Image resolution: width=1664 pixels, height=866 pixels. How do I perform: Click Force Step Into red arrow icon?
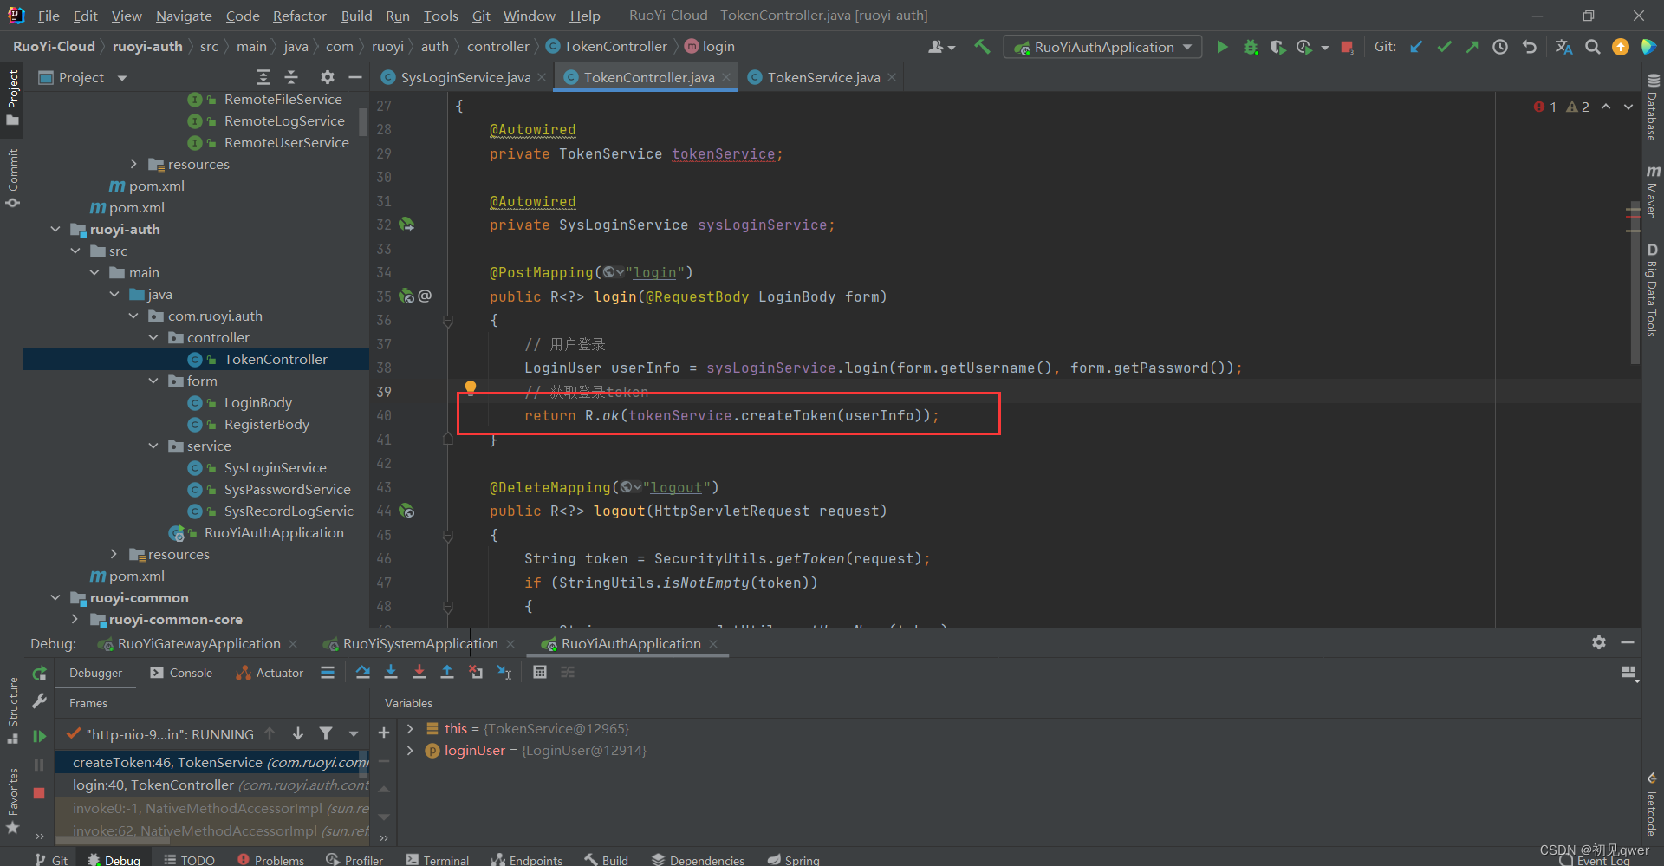(419, 672)
